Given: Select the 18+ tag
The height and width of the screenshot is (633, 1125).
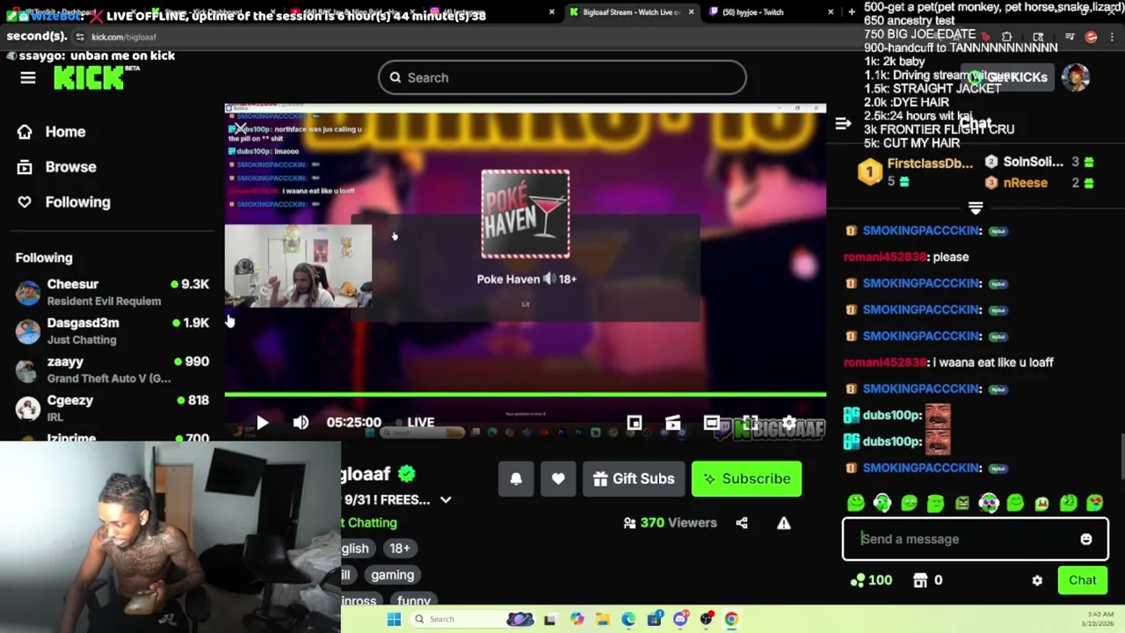Looking at the screenshot, I should pyautogui.click(x=400, y=549).
